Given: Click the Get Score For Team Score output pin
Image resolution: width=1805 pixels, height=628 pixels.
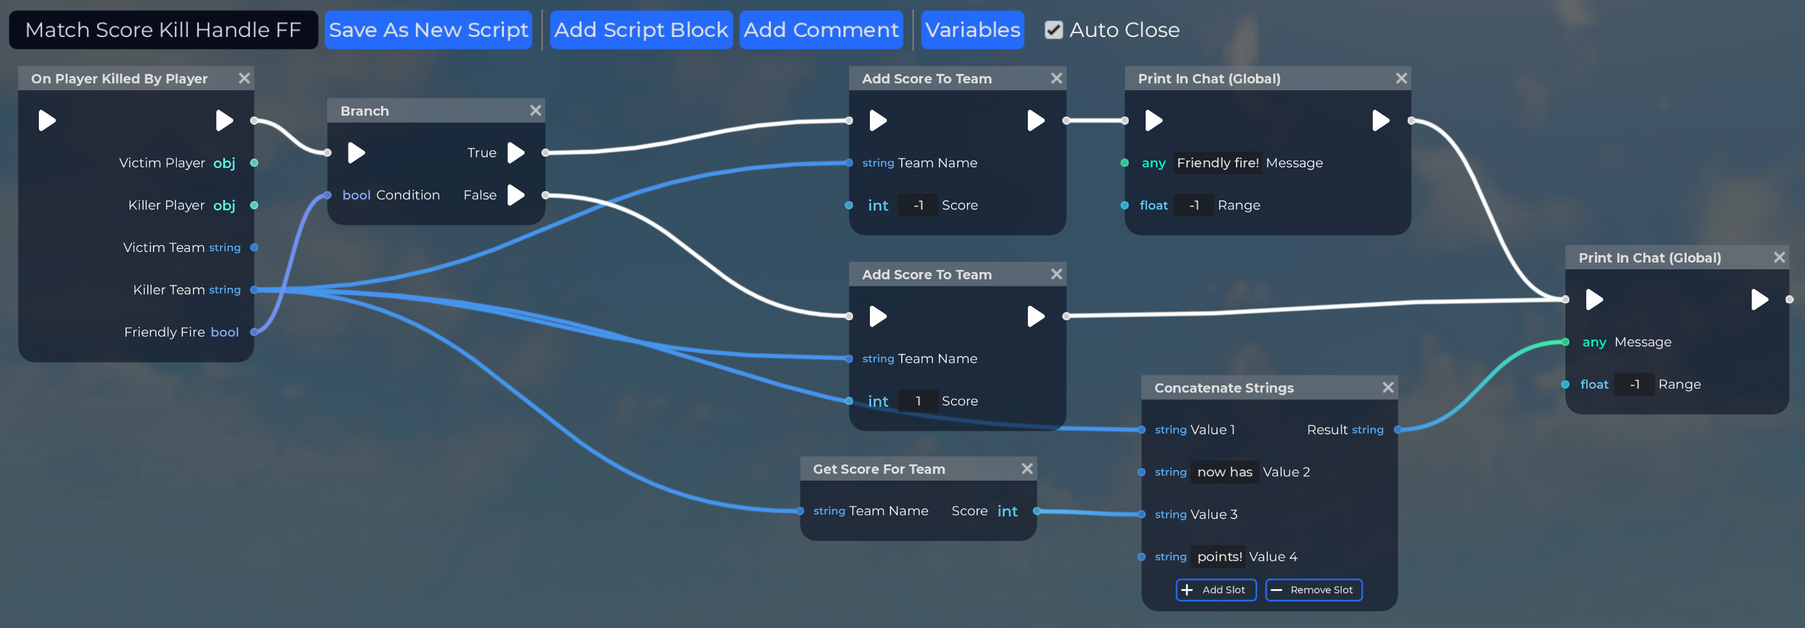Looking at the screenshot, I should 1037,511.
